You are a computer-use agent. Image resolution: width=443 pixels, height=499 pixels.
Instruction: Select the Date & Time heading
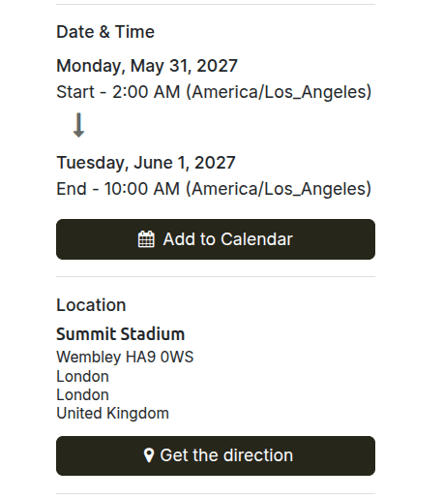pos(105,32)
